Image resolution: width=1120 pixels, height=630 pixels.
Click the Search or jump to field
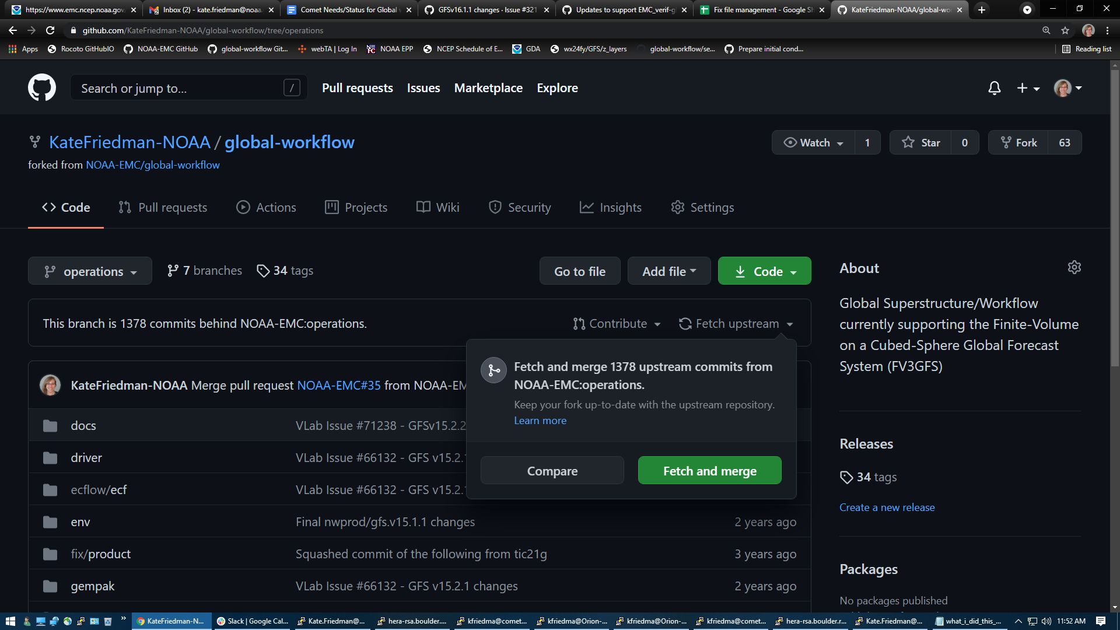188,88
